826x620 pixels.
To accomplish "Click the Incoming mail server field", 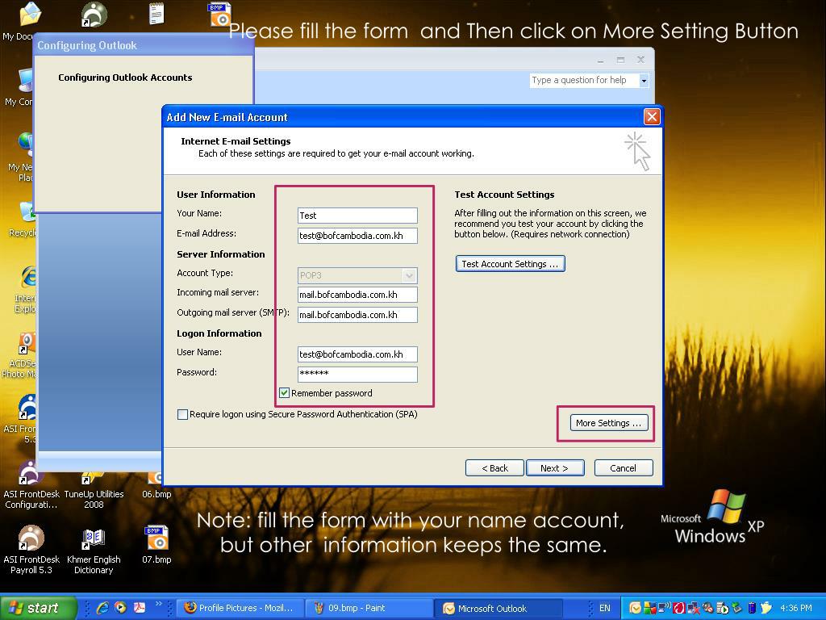I will (x=357, y=295).
